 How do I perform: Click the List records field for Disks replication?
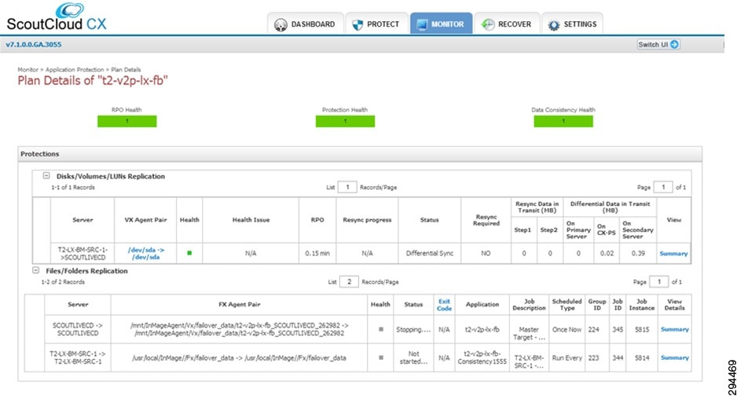coord(347,187)
